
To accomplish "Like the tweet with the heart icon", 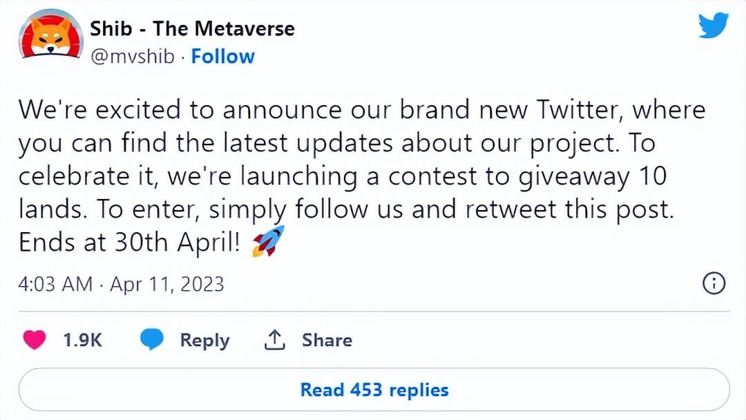I will (34, 340).
